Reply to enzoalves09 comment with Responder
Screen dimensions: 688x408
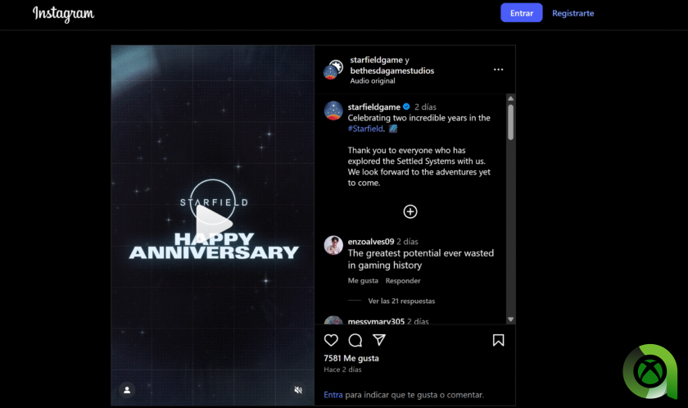pyautogui.click(x=403, y=281)
